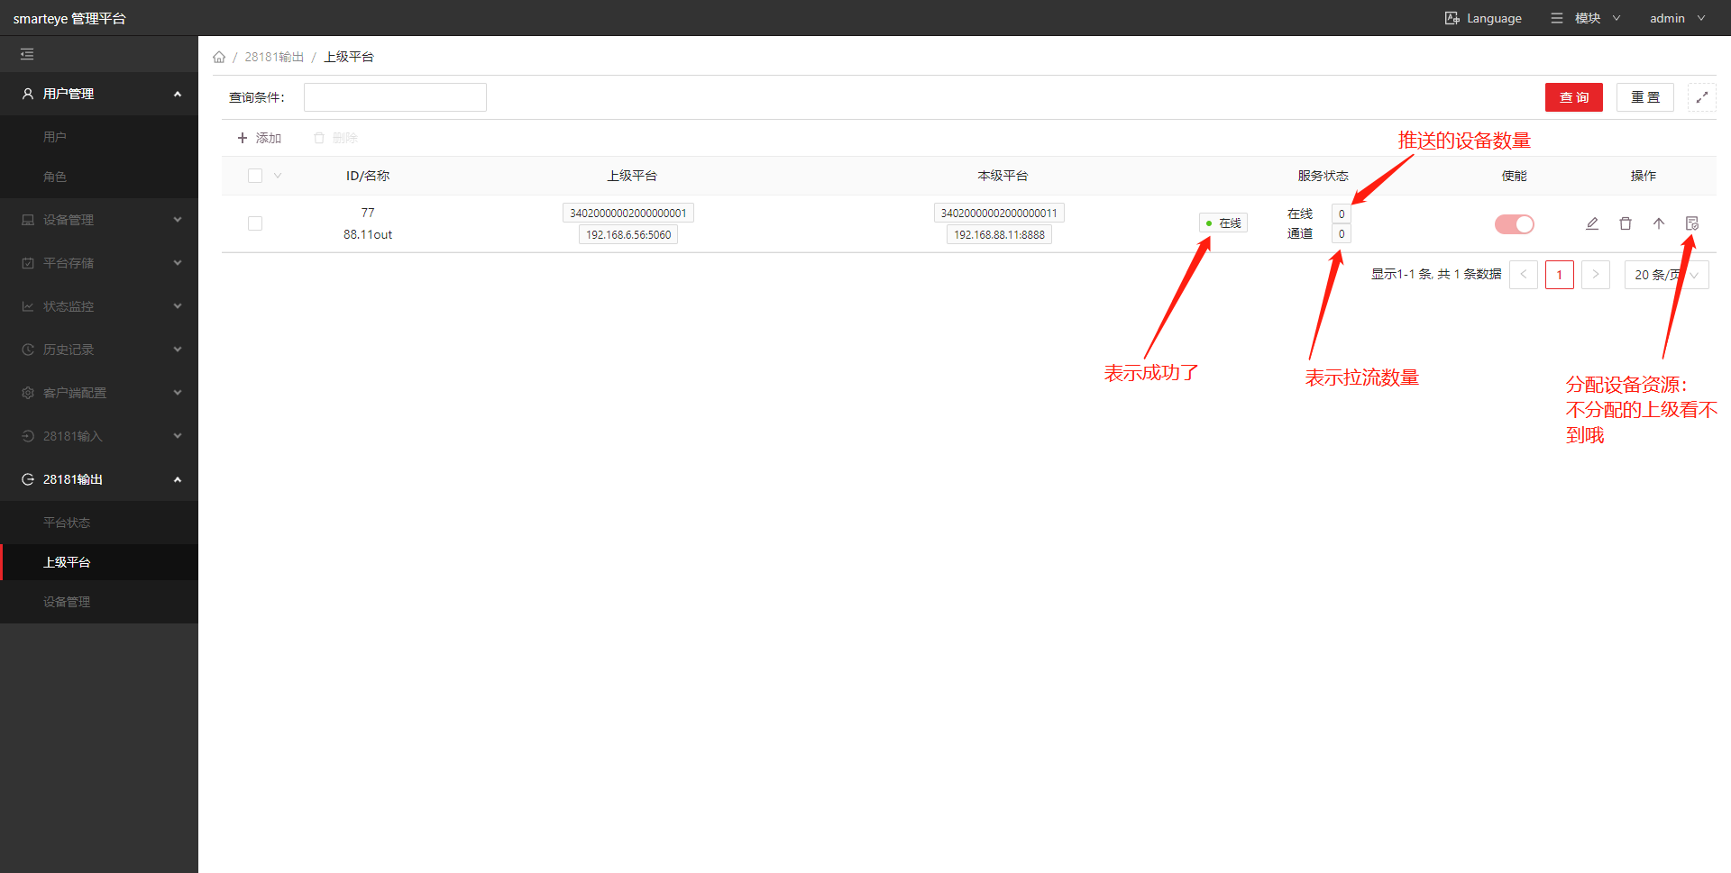Click the 重置 reset button

pos(1644,97)
